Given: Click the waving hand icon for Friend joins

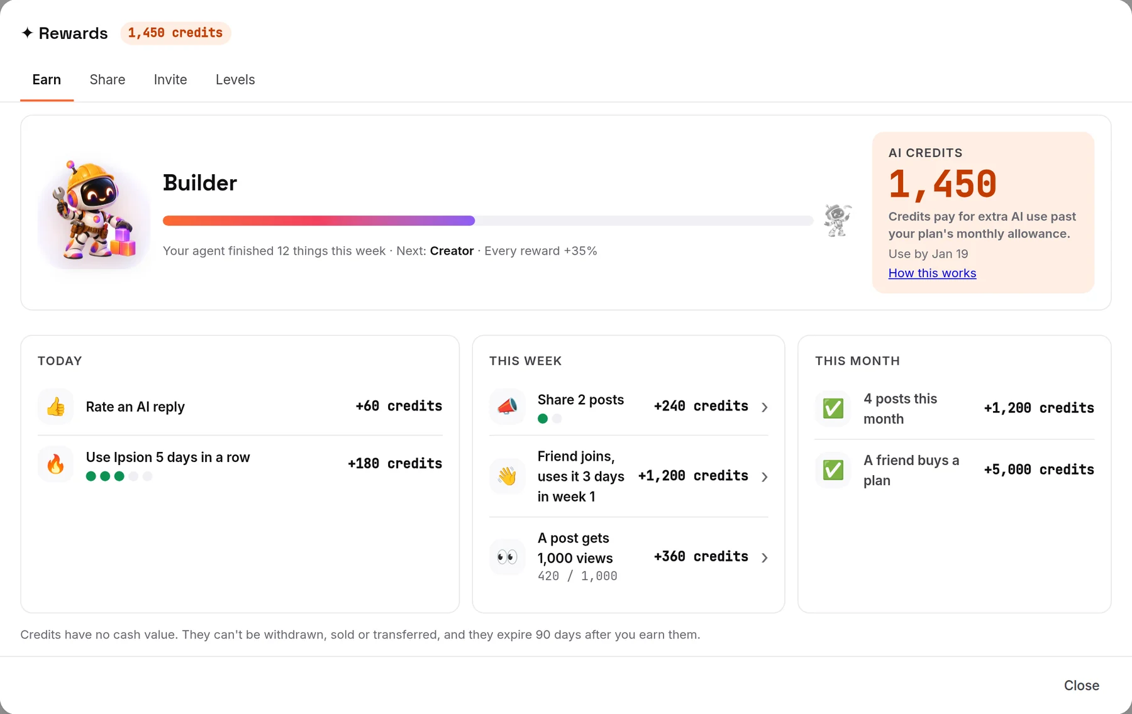Looking at the screenshot, I should pyautogui.click(x=508, y=476).
